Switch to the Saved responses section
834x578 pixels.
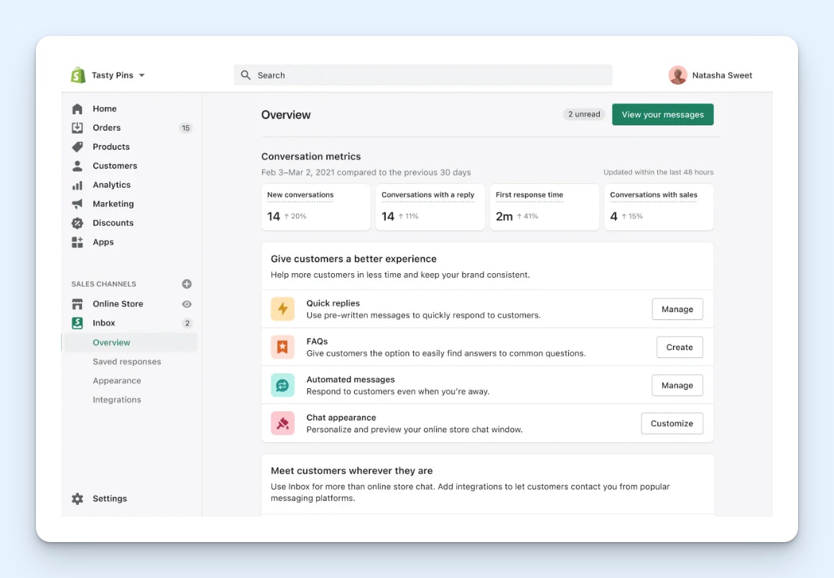point(126,362)
